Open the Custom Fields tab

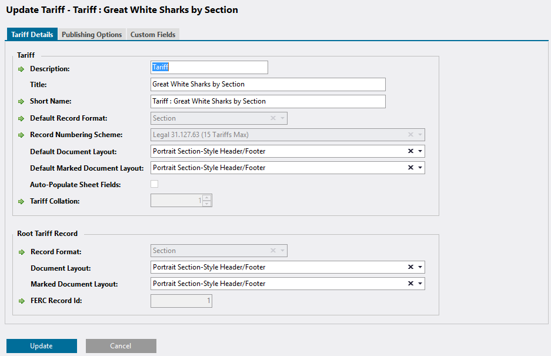pos(153,35)
